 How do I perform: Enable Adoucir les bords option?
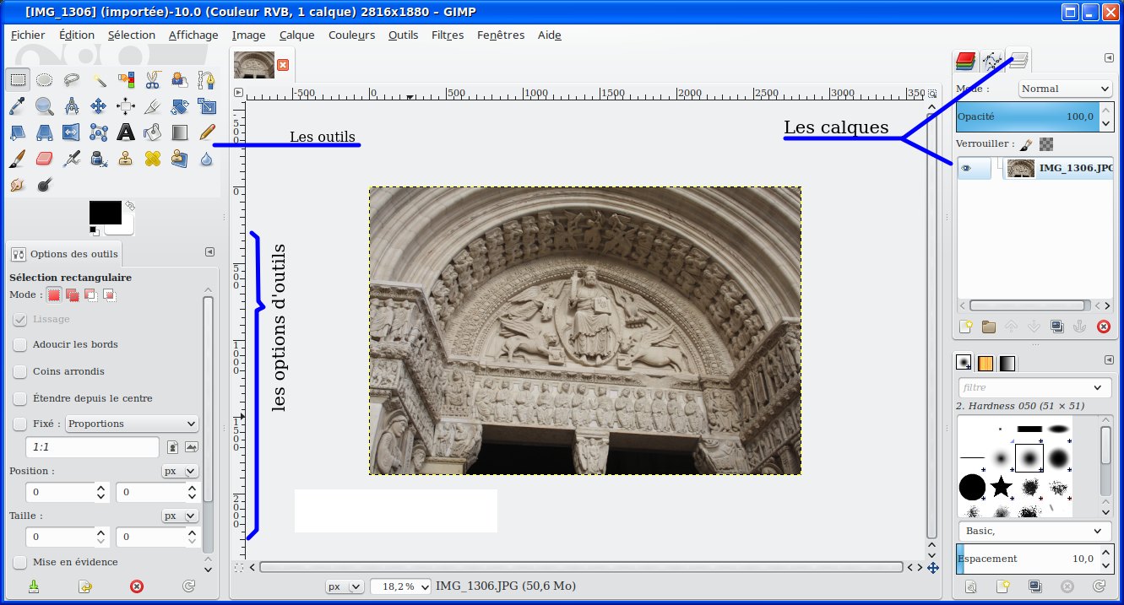[x=19, y=344]
